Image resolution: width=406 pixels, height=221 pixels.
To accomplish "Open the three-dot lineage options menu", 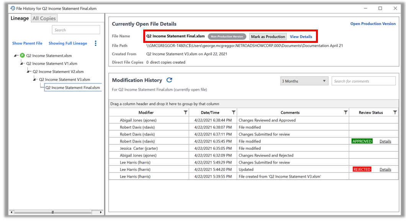I will (95, 43).
